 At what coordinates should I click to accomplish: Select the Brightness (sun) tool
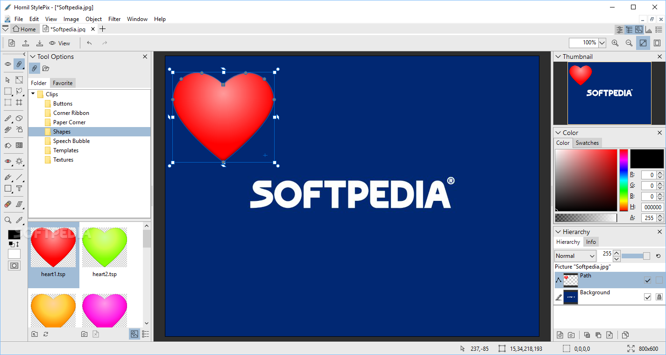(x=19, y=161)
